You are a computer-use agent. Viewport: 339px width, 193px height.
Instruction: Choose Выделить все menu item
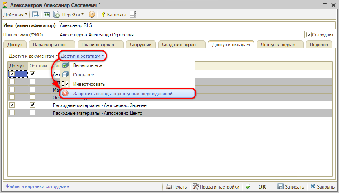click(x=87, y=65)
